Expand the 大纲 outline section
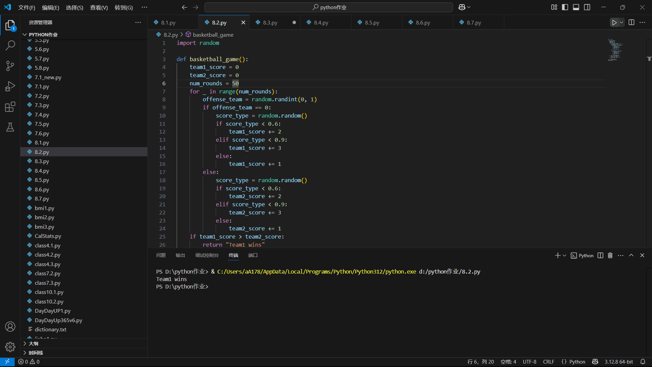 33,344
